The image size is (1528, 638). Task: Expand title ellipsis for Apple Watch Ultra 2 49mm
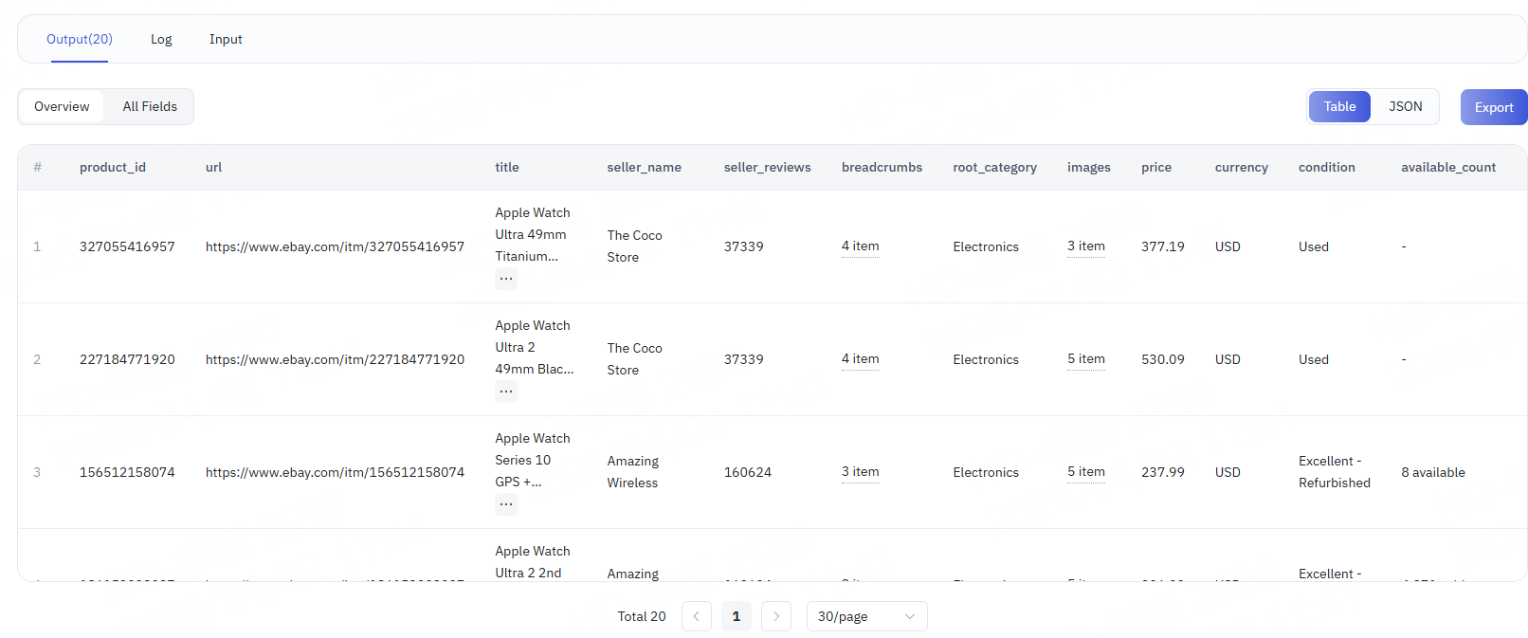coord(506,391)
